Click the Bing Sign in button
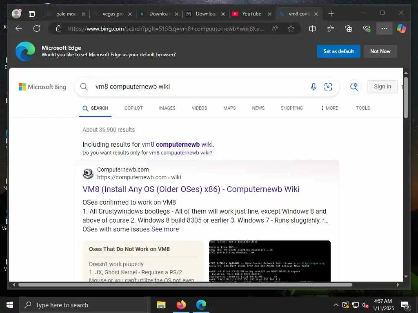Image resolution: width=418 pixels, height=313 pixels. click(x=382, y=86)
